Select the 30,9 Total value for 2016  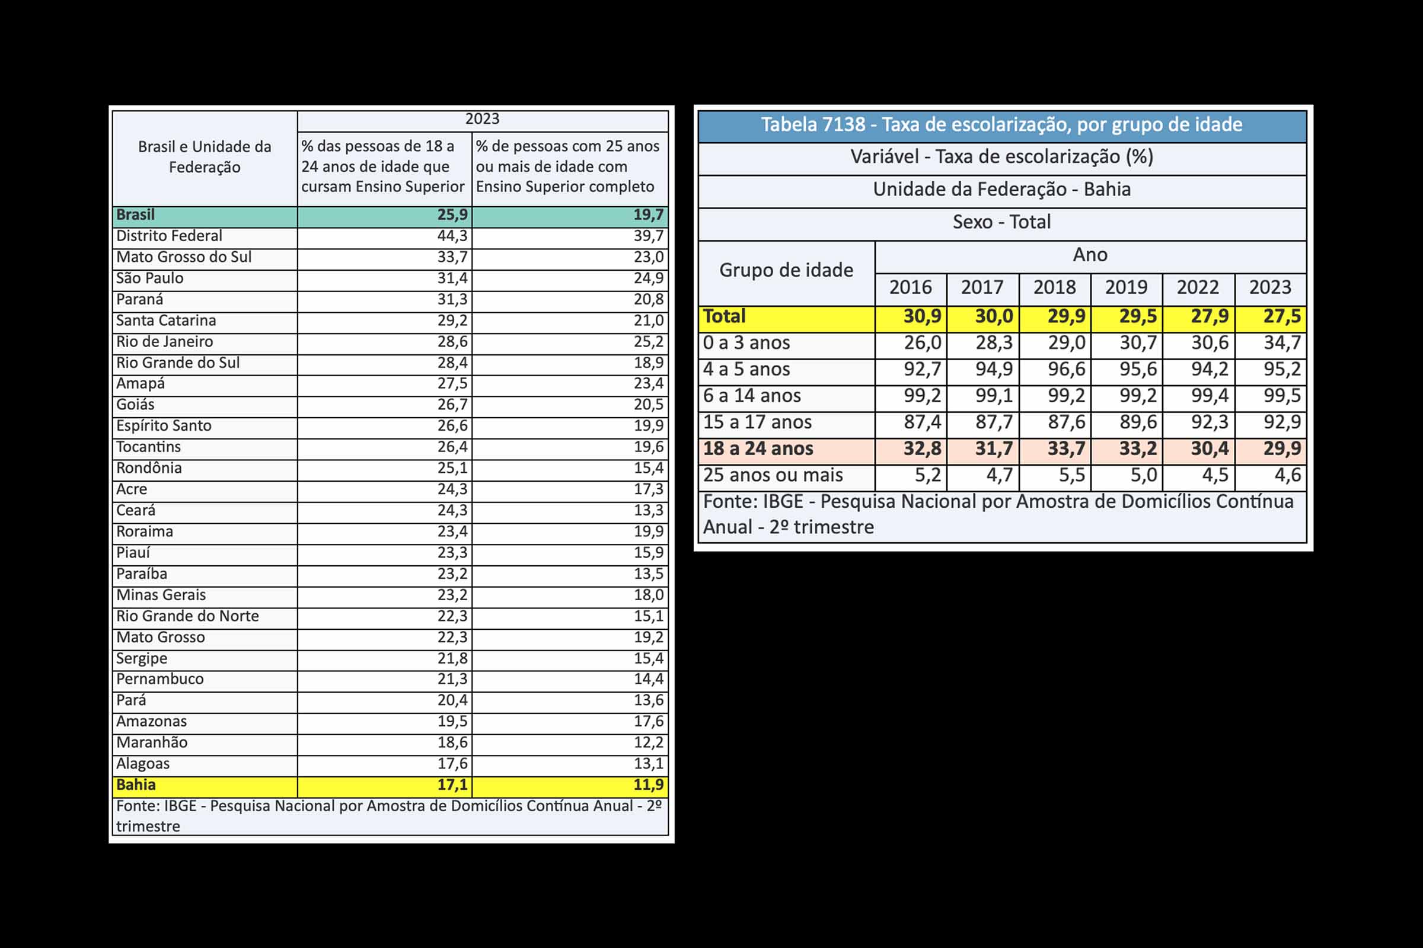coord(922,316)
